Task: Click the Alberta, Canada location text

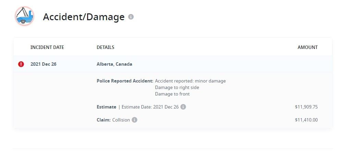Action: [114, 64]
